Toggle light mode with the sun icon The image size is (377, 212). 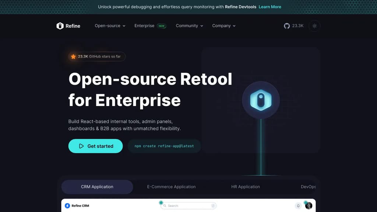pos(314,26)
